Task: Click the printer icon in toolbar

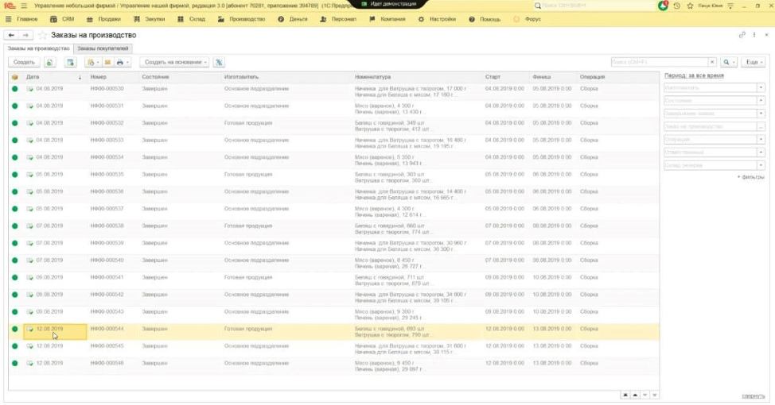Action: tap(122, 62)
